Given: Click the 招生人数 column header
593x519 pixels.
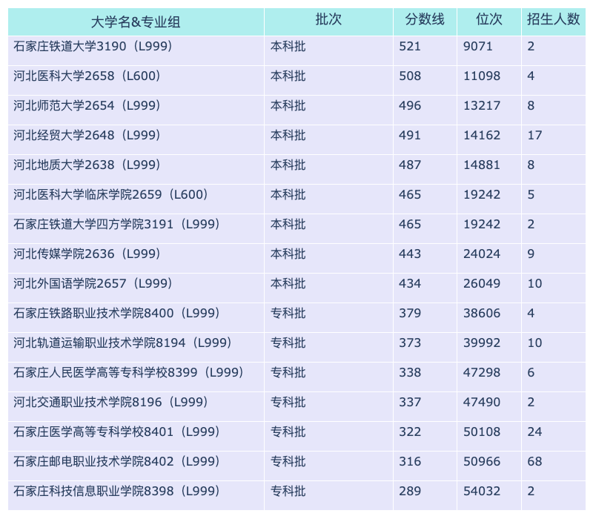Looking at the screenshot, I should pos(553,22).
